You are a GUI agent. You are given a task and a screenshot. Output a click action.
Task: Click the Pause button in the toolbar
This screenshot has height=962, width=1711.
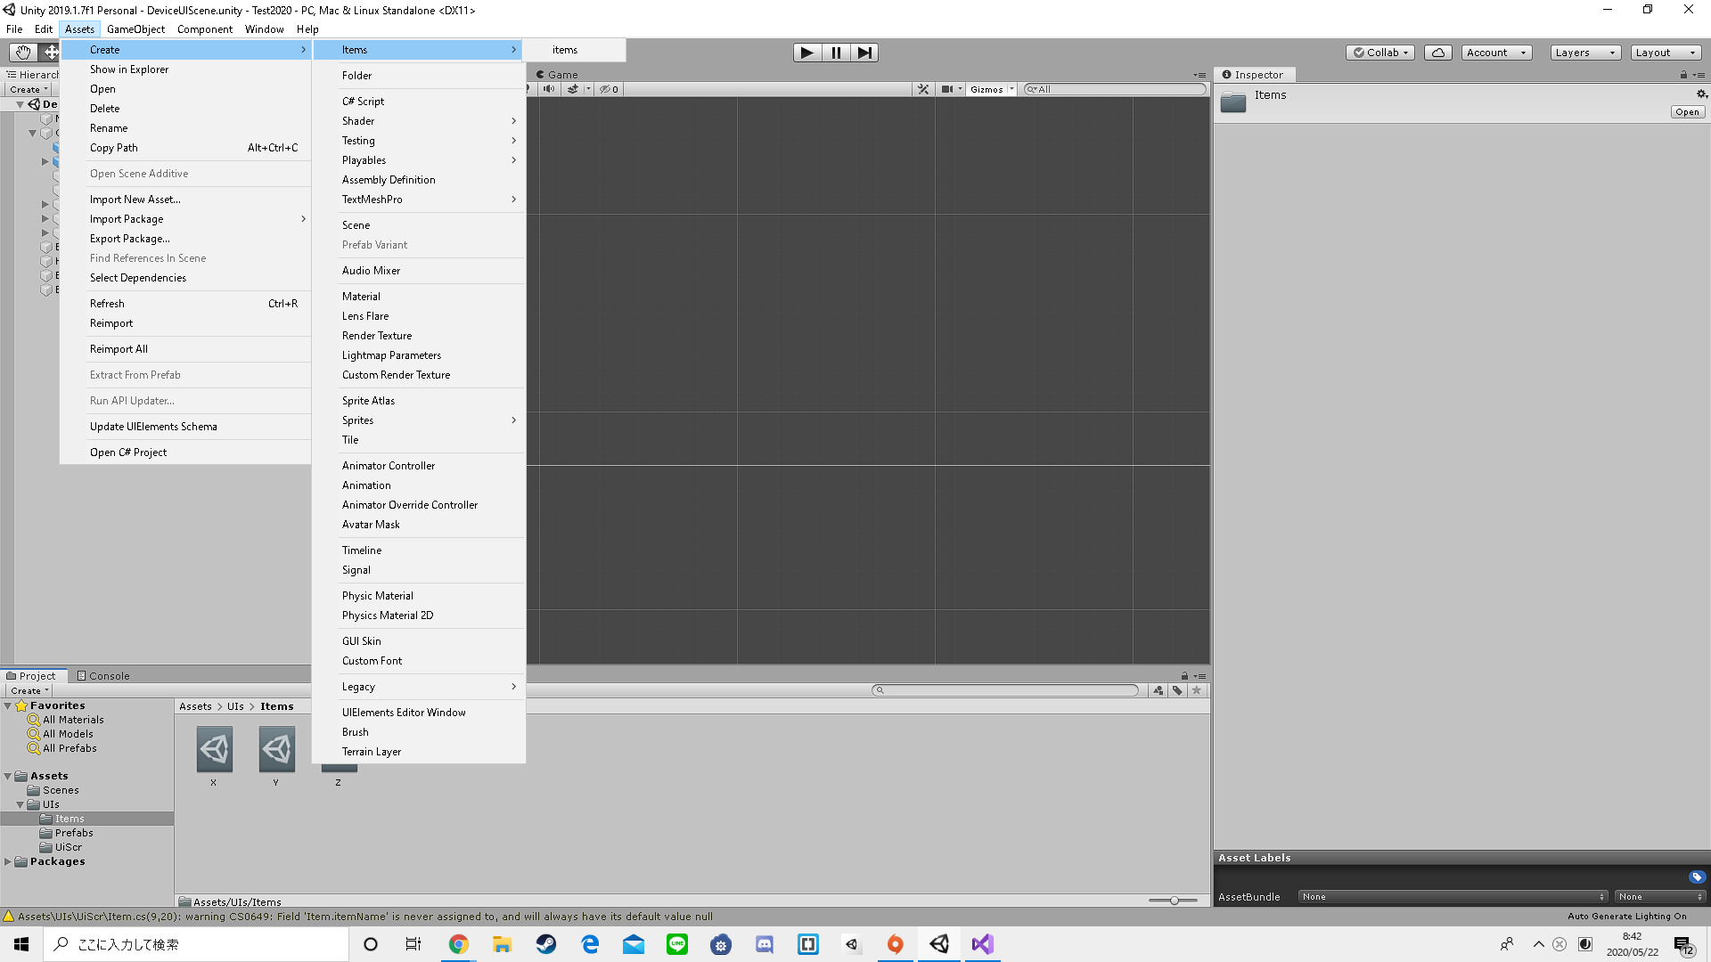(x=835, y=52)
